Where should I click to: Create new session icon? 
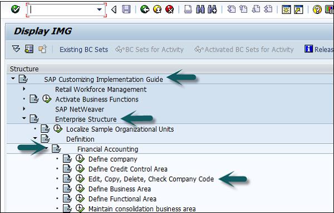click(x=286, y=9)
